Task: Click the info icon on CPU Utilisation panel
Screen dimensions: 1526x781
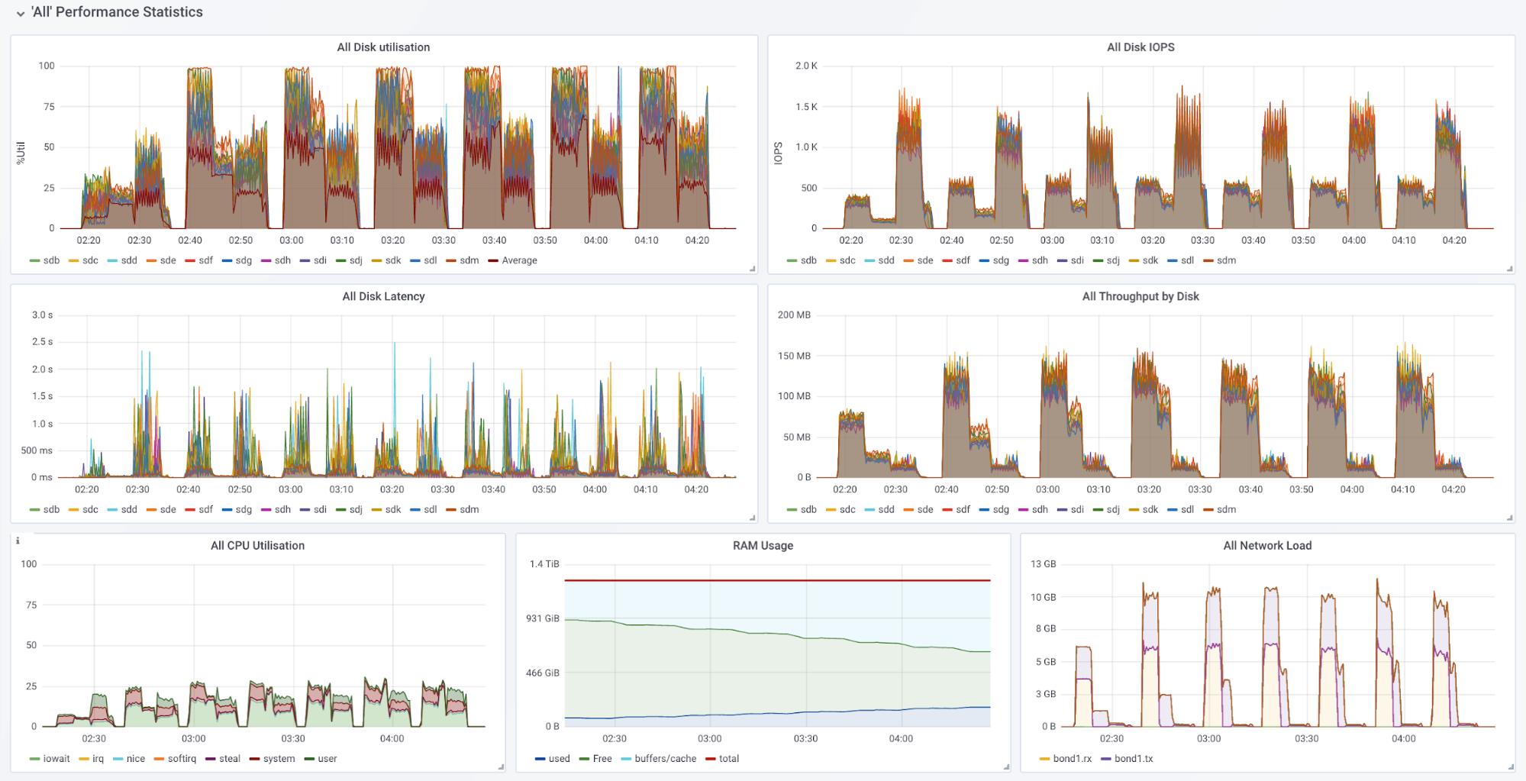Action: [x=18, y=541]
